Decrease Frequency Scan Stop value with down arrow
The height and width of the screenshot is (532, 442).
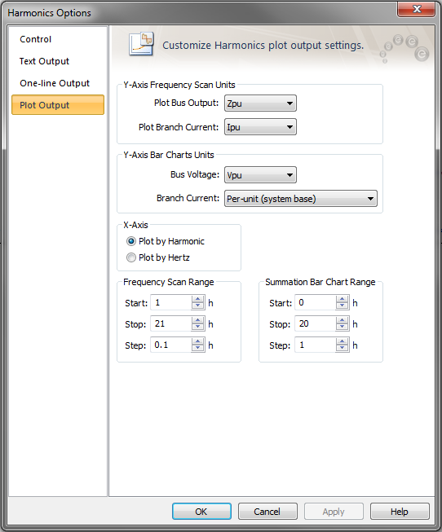(x=197, y=327)
